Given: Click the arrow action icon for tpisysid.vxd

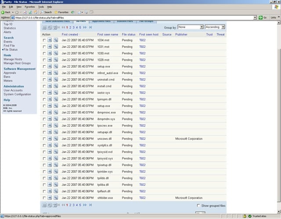Looking at the screenshot, I should 50,152.
